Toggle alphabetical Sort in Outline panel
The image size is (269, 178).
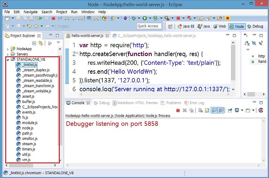click(247, 43)
